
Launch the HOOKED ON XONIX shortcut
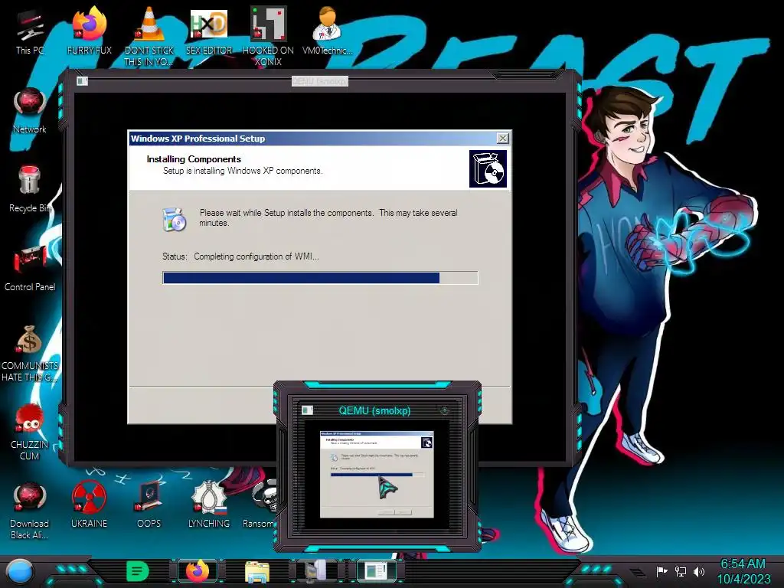[268, 36]
